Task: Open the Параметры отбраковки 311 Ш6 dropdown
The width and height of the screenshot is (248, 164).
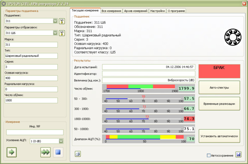Action: coord(55,33)
